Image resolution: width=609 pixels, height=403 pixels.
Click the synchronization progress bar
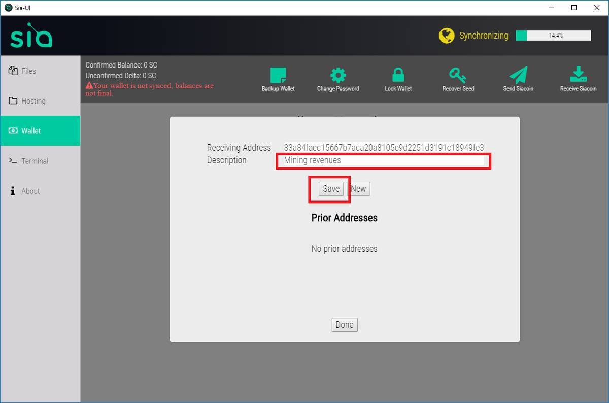pos(553,36)
